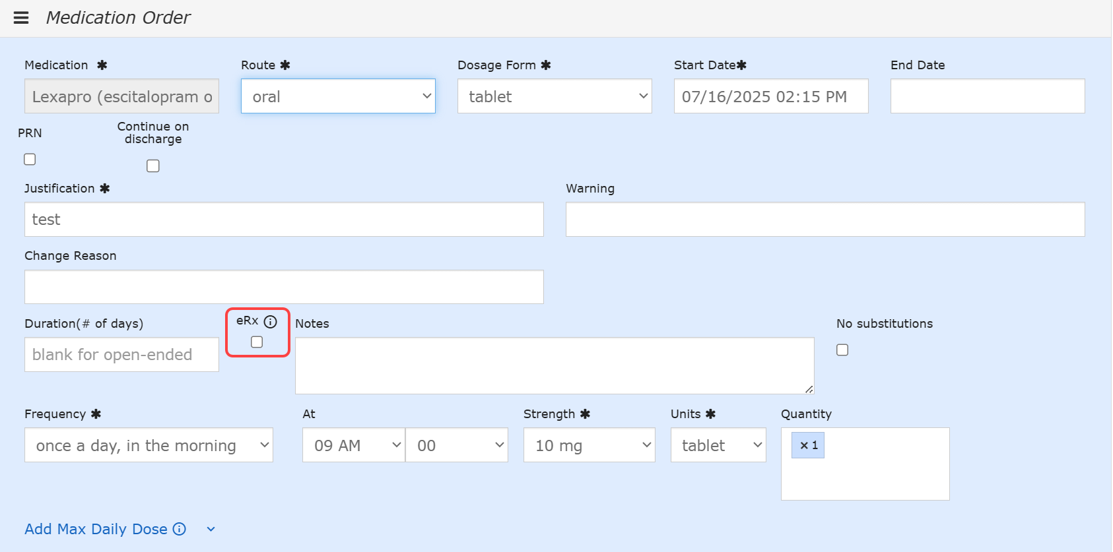Open the Dosage Form dropdown
This screenshot has width=1113, height=552.
tap(555, 96)
